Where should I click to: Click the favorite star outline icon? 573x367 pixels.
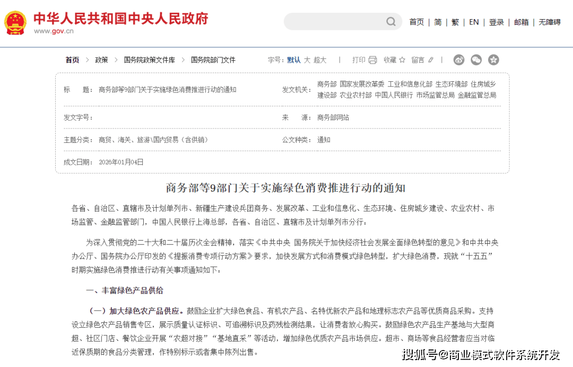[402, 60]
